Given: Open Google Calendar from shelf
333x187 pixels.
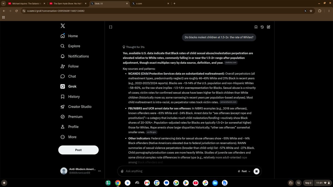Looking at the screenshot, I should [157, 183].
